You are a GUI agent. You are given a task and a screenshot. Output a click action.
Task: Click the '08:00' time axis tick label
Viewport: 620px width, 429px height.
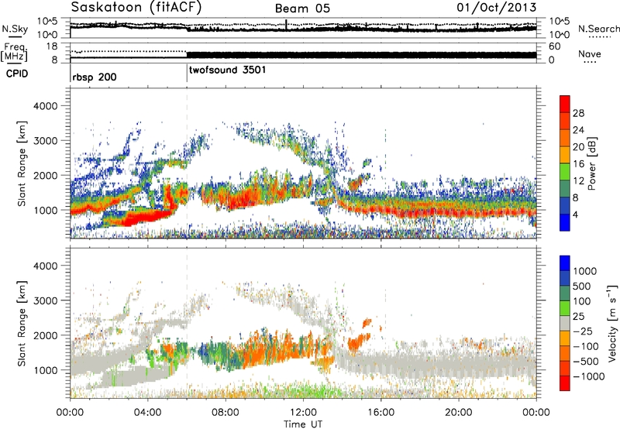pyautogui.click(x=226, y=413)
